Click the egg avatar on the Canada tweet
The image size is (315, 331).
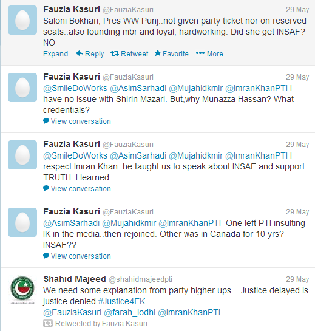(22, 222)
